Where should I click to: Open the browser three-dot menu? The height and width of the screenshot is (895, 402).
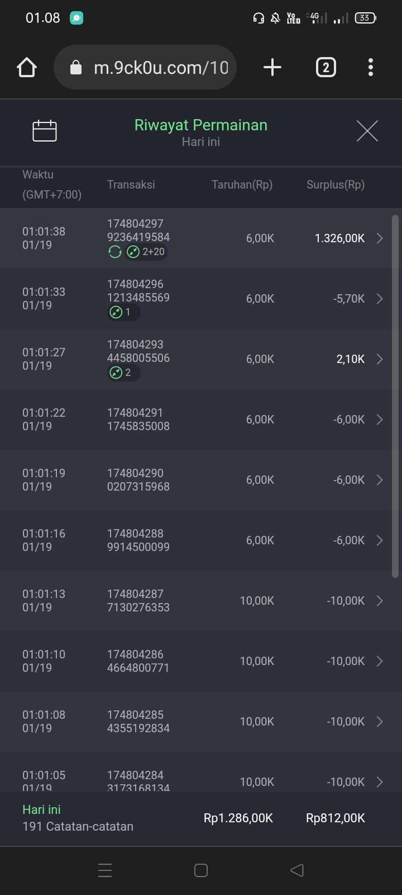pos(371,68)
